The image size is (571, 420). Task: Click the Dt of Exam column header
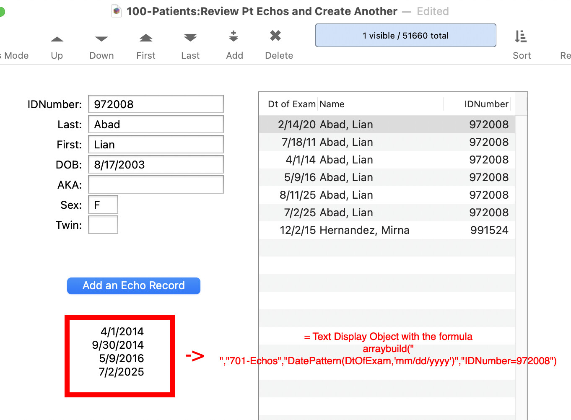[291, 104]
